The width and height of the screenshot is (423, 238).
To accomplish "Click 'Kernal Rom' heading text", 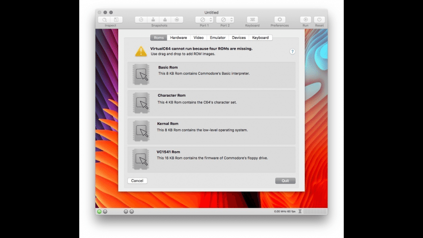I will coord(168,124).
